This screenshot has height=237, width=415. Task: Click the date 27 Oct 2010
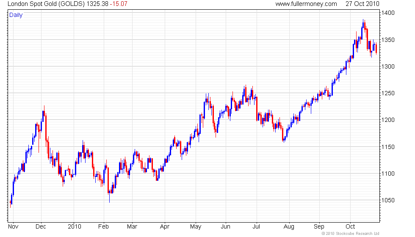(362, 4)
